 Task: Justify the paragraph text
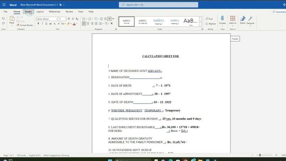96,24
